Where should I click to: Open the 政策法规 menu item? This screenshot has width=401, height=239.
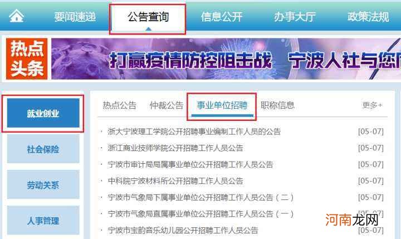(x=368, y=17)
